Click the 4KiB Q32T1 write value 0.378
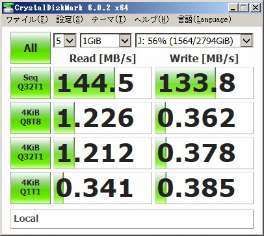Image resolution: width=264 pixels, height=236 pixels. coord(204,153)
